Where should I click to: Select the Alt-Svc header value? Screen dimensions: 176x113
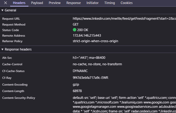(x=89, y=58)
